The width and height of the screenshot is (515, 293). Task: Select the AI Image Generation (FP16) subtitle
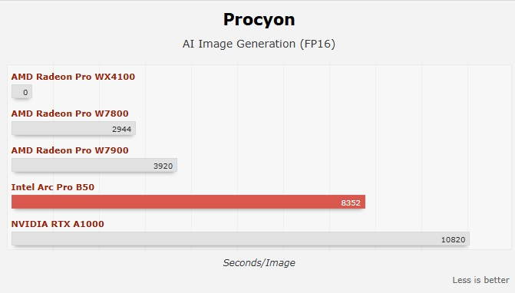coord(259,44)
